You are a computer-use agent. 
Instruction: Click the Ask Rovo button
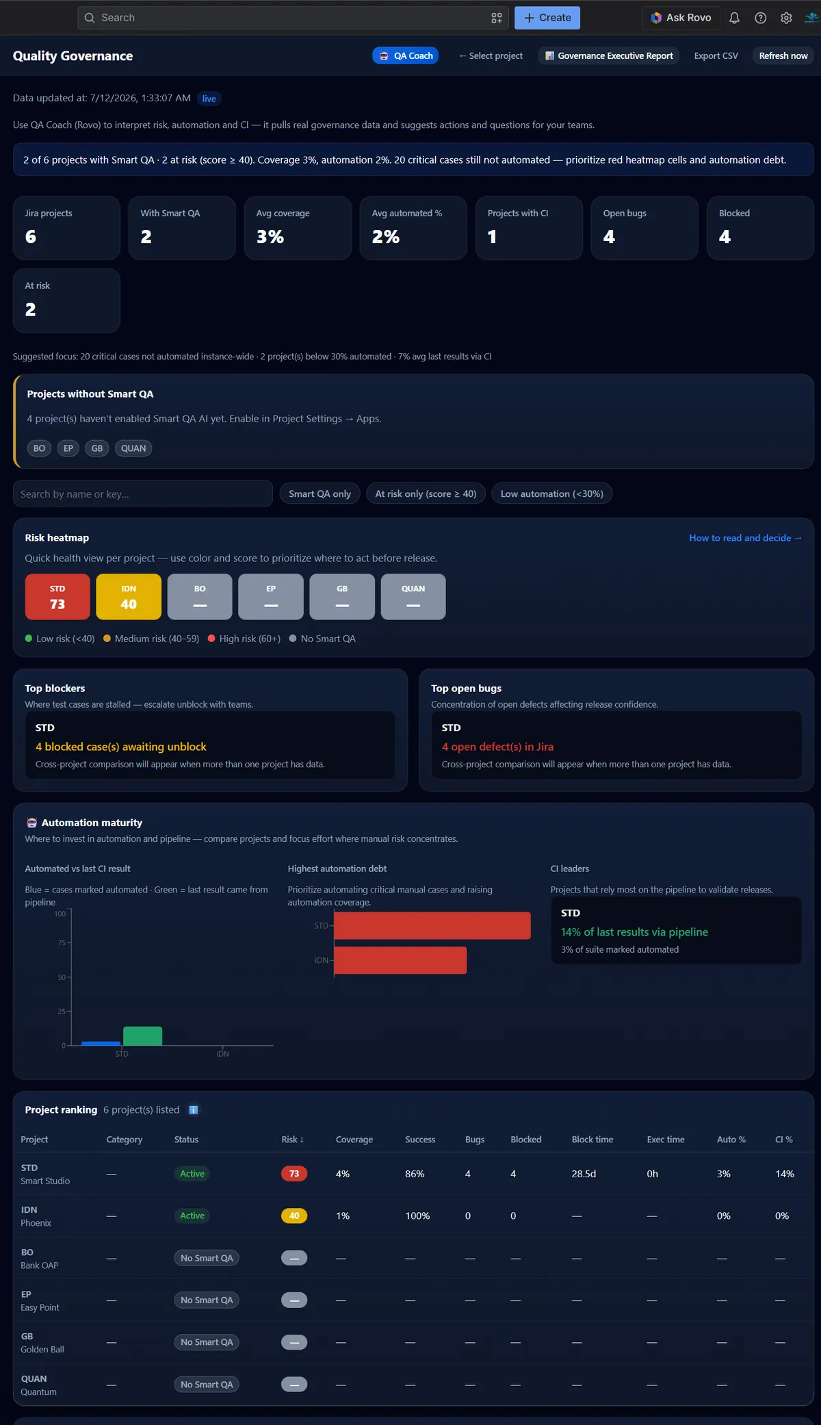681,18
